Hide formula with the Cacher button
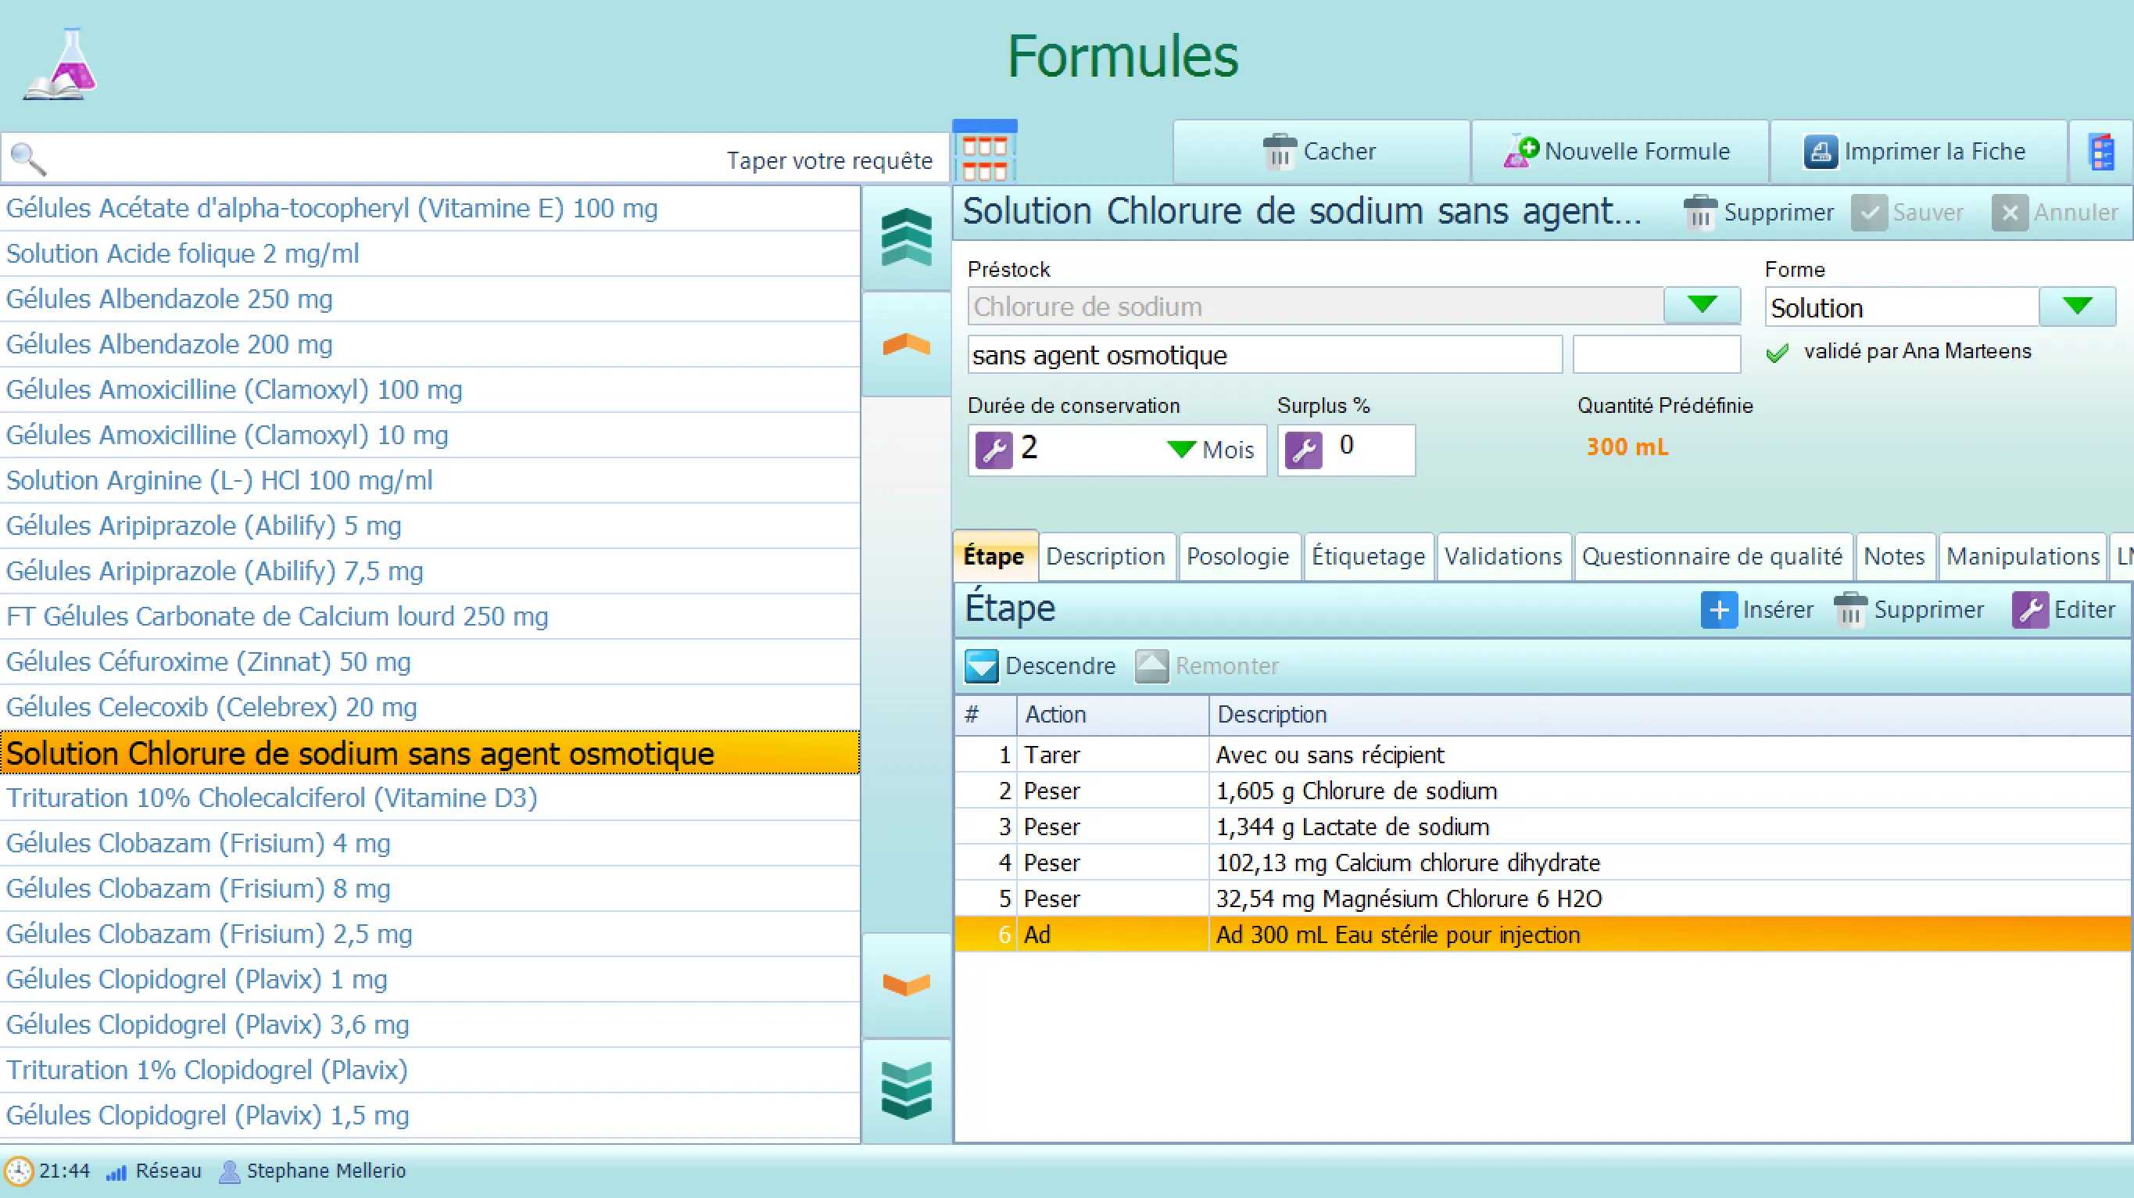 click(x=1321, y=152)
